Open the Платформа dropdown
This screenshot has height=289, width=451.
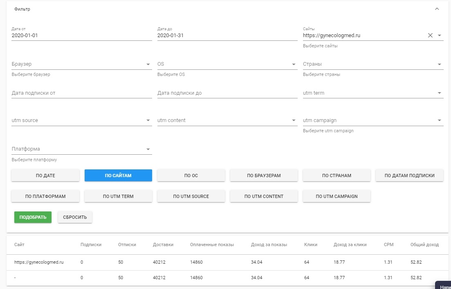point(148,149)
